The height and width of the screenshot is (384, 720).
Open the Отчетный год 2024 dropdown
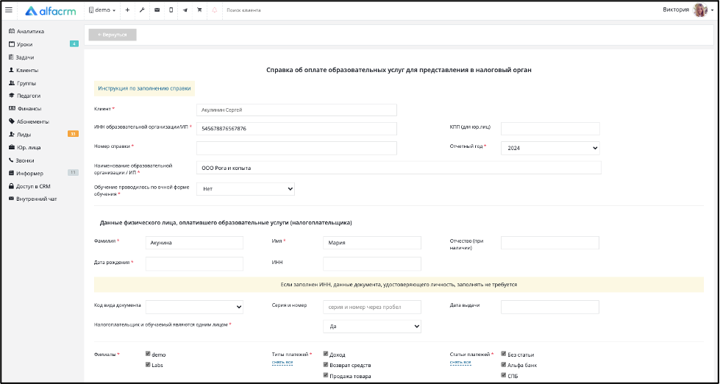pos(550,149)
